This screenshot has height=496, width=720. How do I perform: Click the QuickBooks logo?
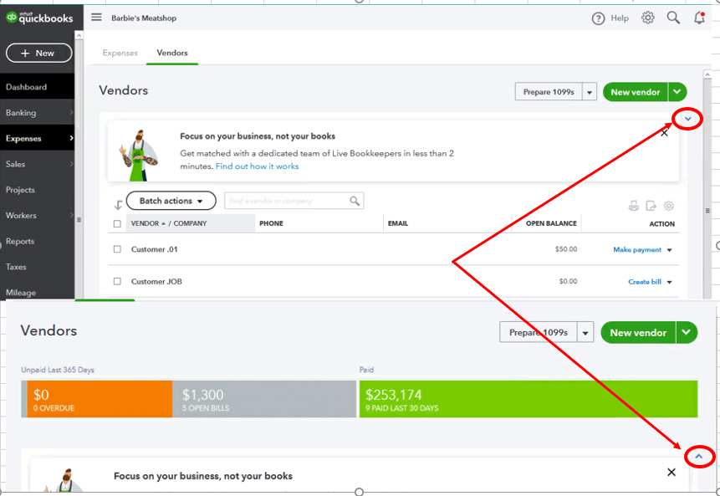tap(39, 18)
